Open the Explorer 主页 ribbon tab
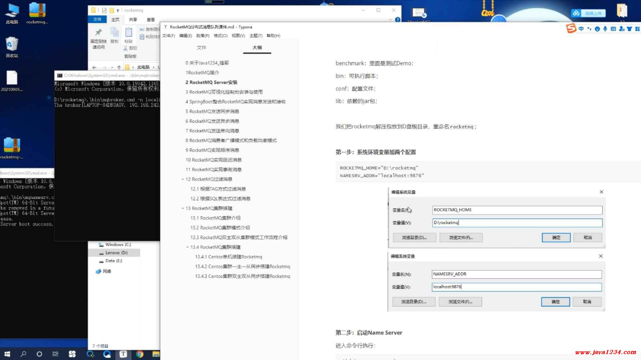 tap(115, 20)
